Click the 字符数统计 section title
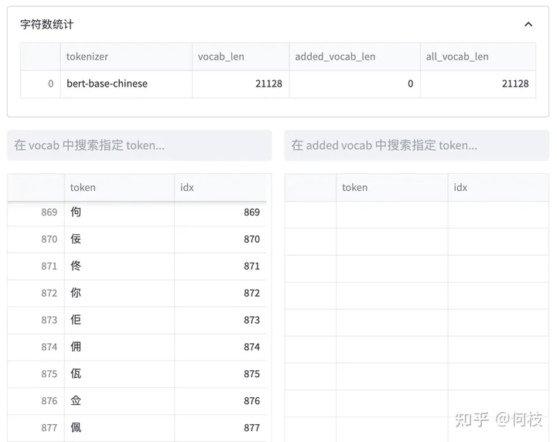This screenshot has width=557, height=442. click(46, 25)
